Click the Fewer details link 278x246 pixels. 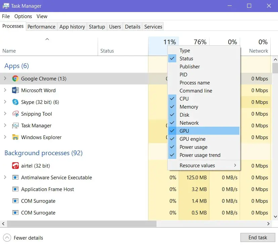(x=28, y=238)
